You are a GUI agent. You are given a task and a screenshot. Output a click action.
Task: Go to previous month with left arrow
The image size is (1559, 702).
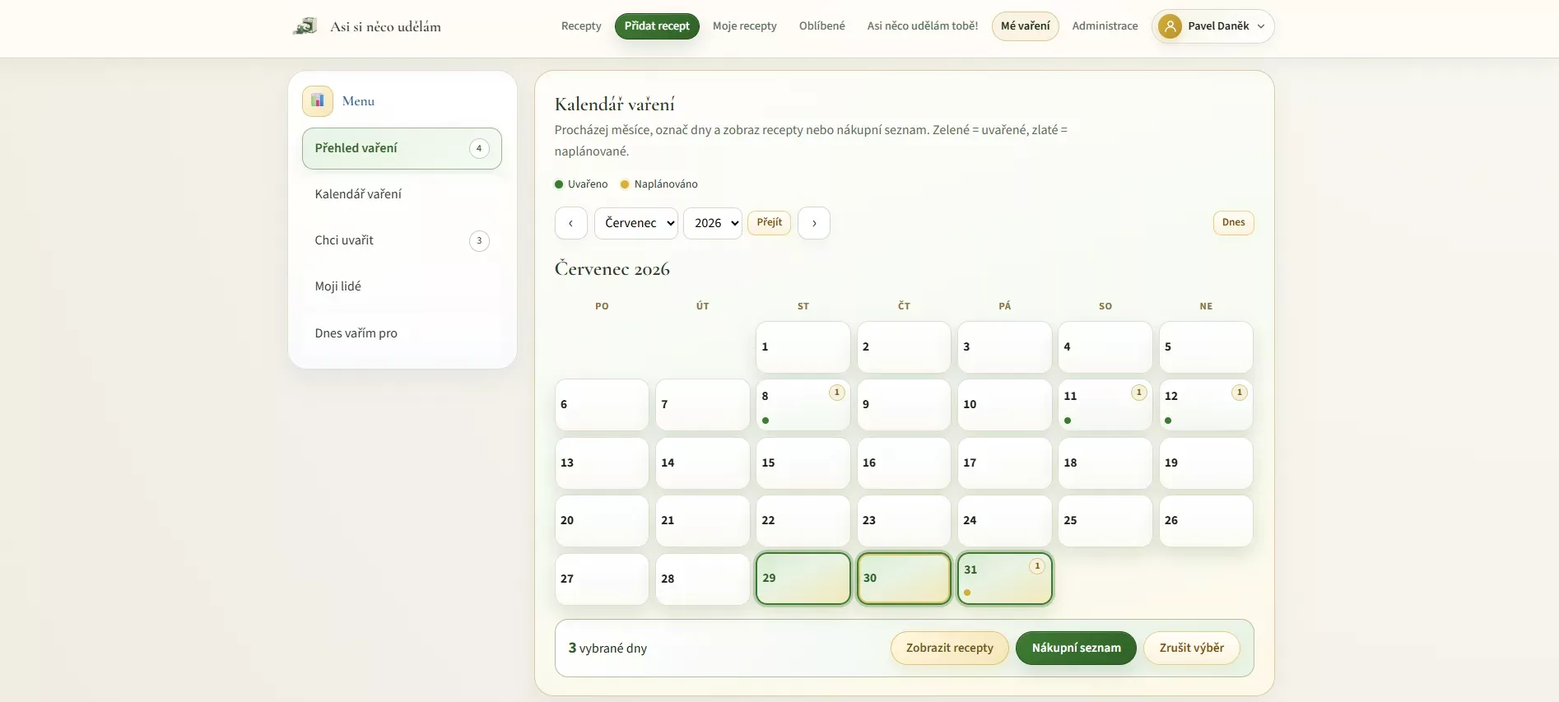[571, 223]
